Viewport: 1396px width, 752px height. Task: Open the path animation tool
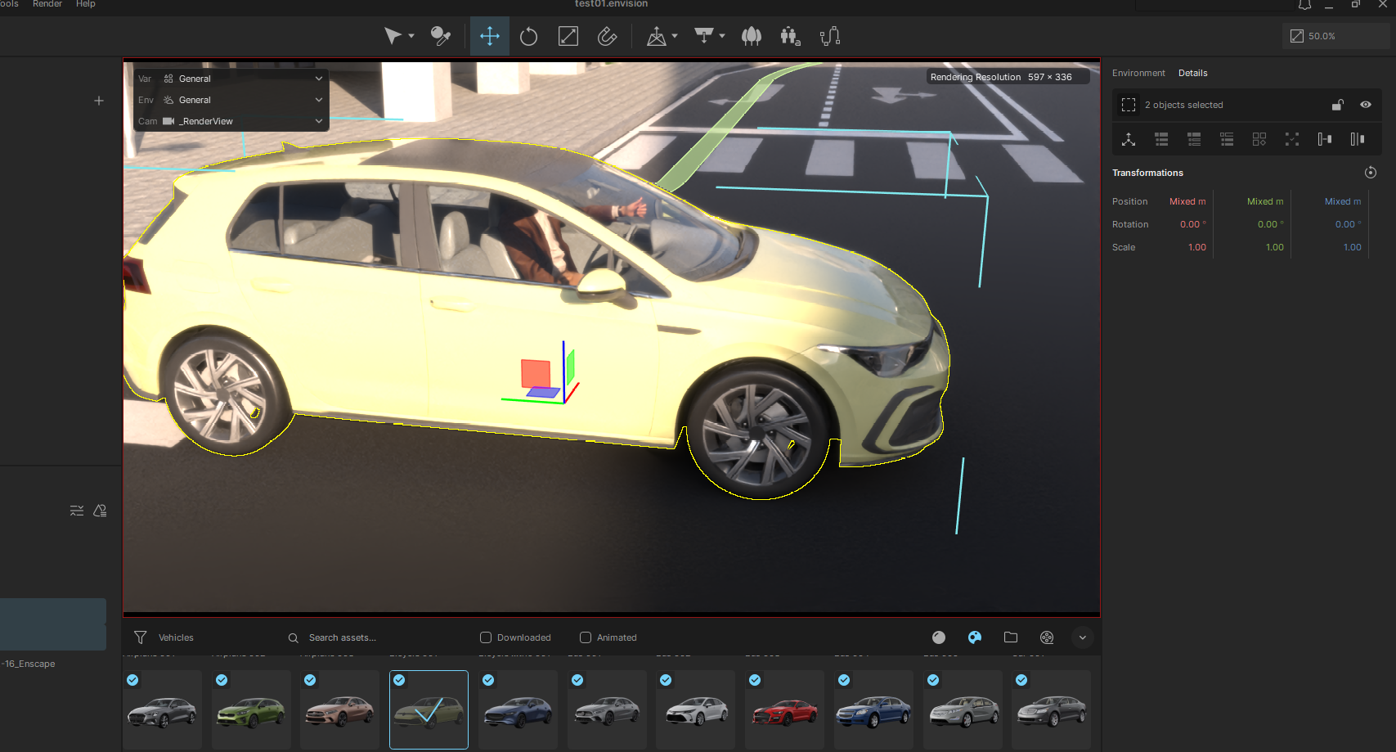click(x=830, y=36)
